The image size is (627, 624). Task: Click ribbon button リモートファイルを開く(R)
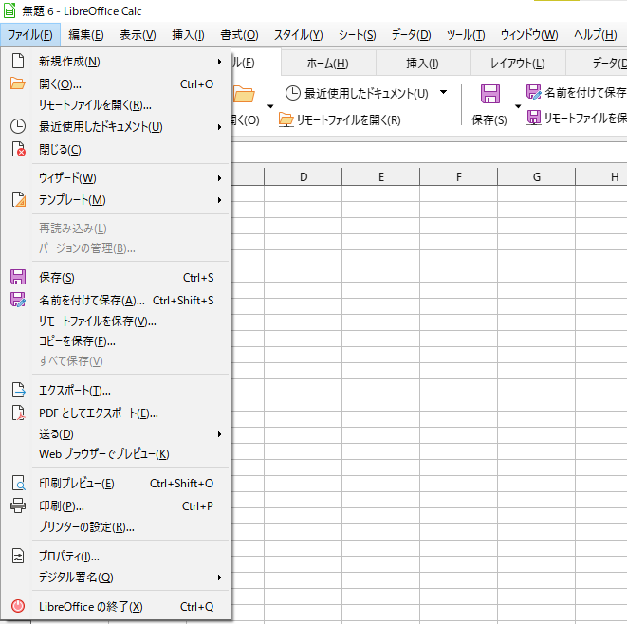(340, 119)
